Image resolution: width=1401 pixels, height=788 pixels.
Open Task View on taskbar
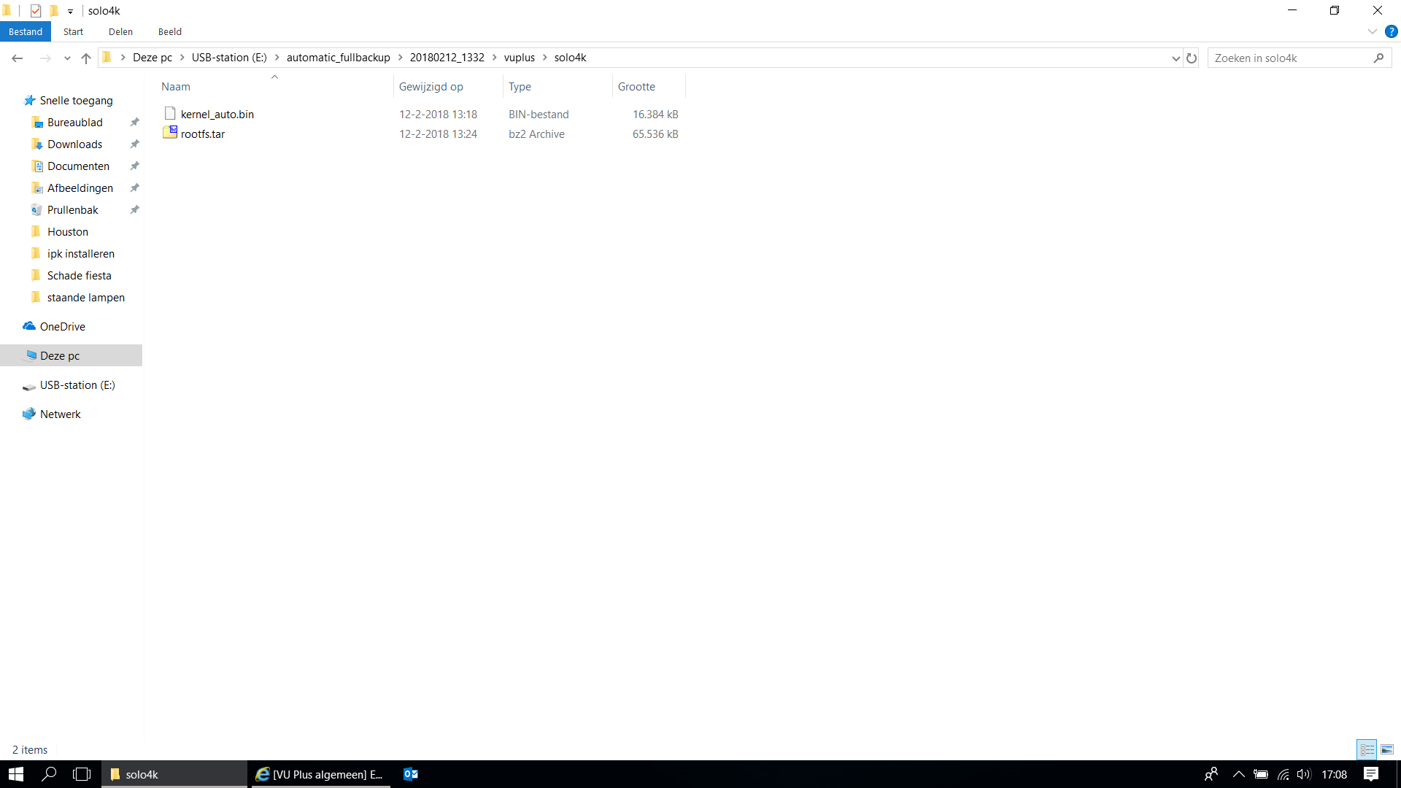click(82, 774)
